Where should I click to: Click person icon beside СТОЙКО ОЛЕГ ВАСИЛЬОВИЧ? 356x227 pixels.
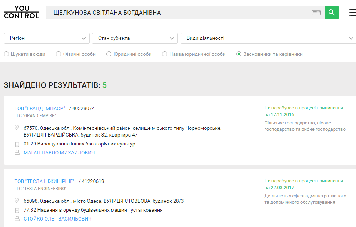(x=17, y=218)
